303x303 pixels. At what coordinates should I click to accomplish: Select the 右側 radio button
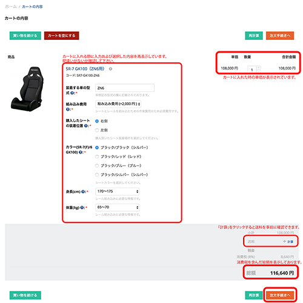[97, 121]
